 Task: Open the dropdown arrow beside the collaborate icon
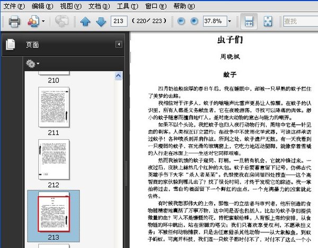tap(43, 21)
